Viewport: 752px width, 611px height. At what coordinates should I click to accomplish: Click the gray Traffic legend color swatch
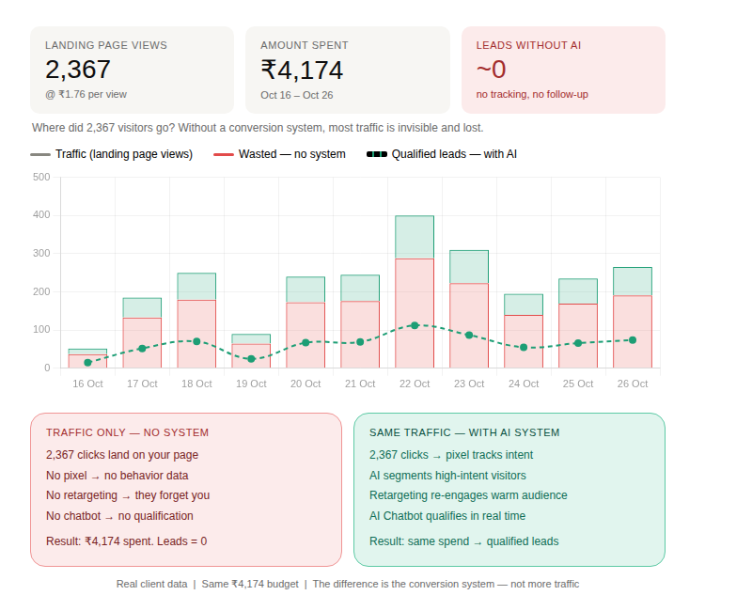40,154
